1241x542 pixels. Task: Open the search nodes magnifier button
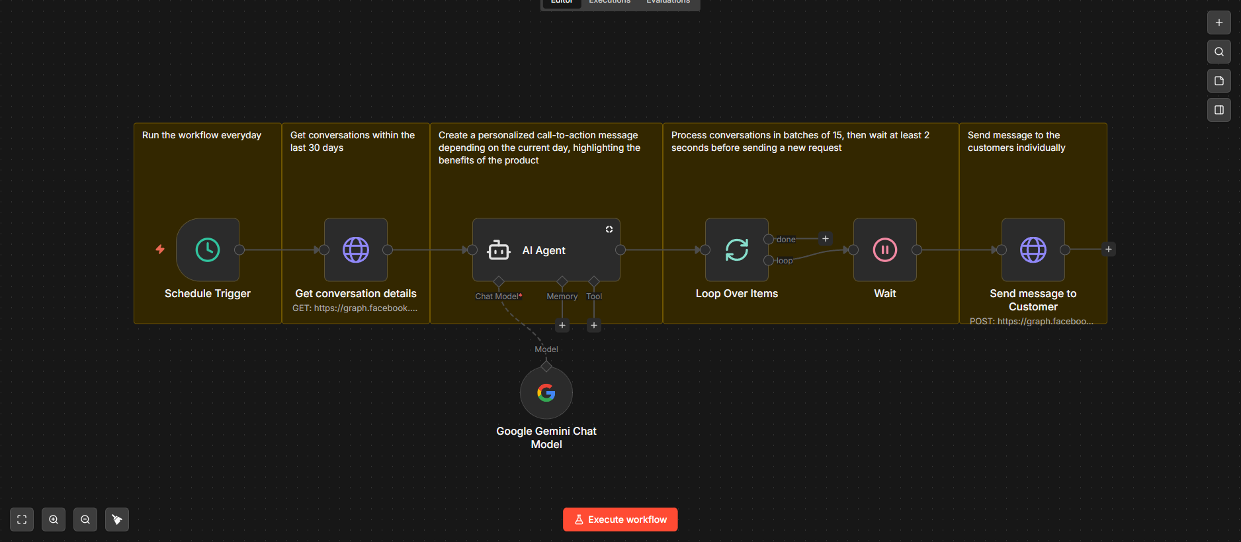point(1219,52)
